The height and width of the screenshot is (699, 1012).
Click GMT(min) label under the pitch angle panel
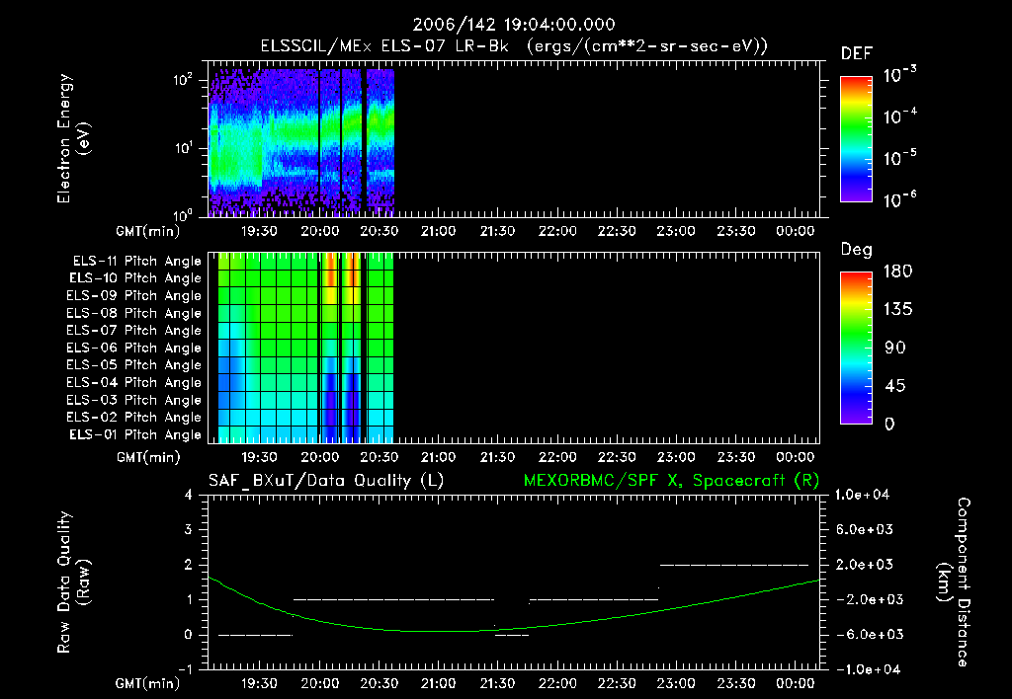tap(147, 457)
